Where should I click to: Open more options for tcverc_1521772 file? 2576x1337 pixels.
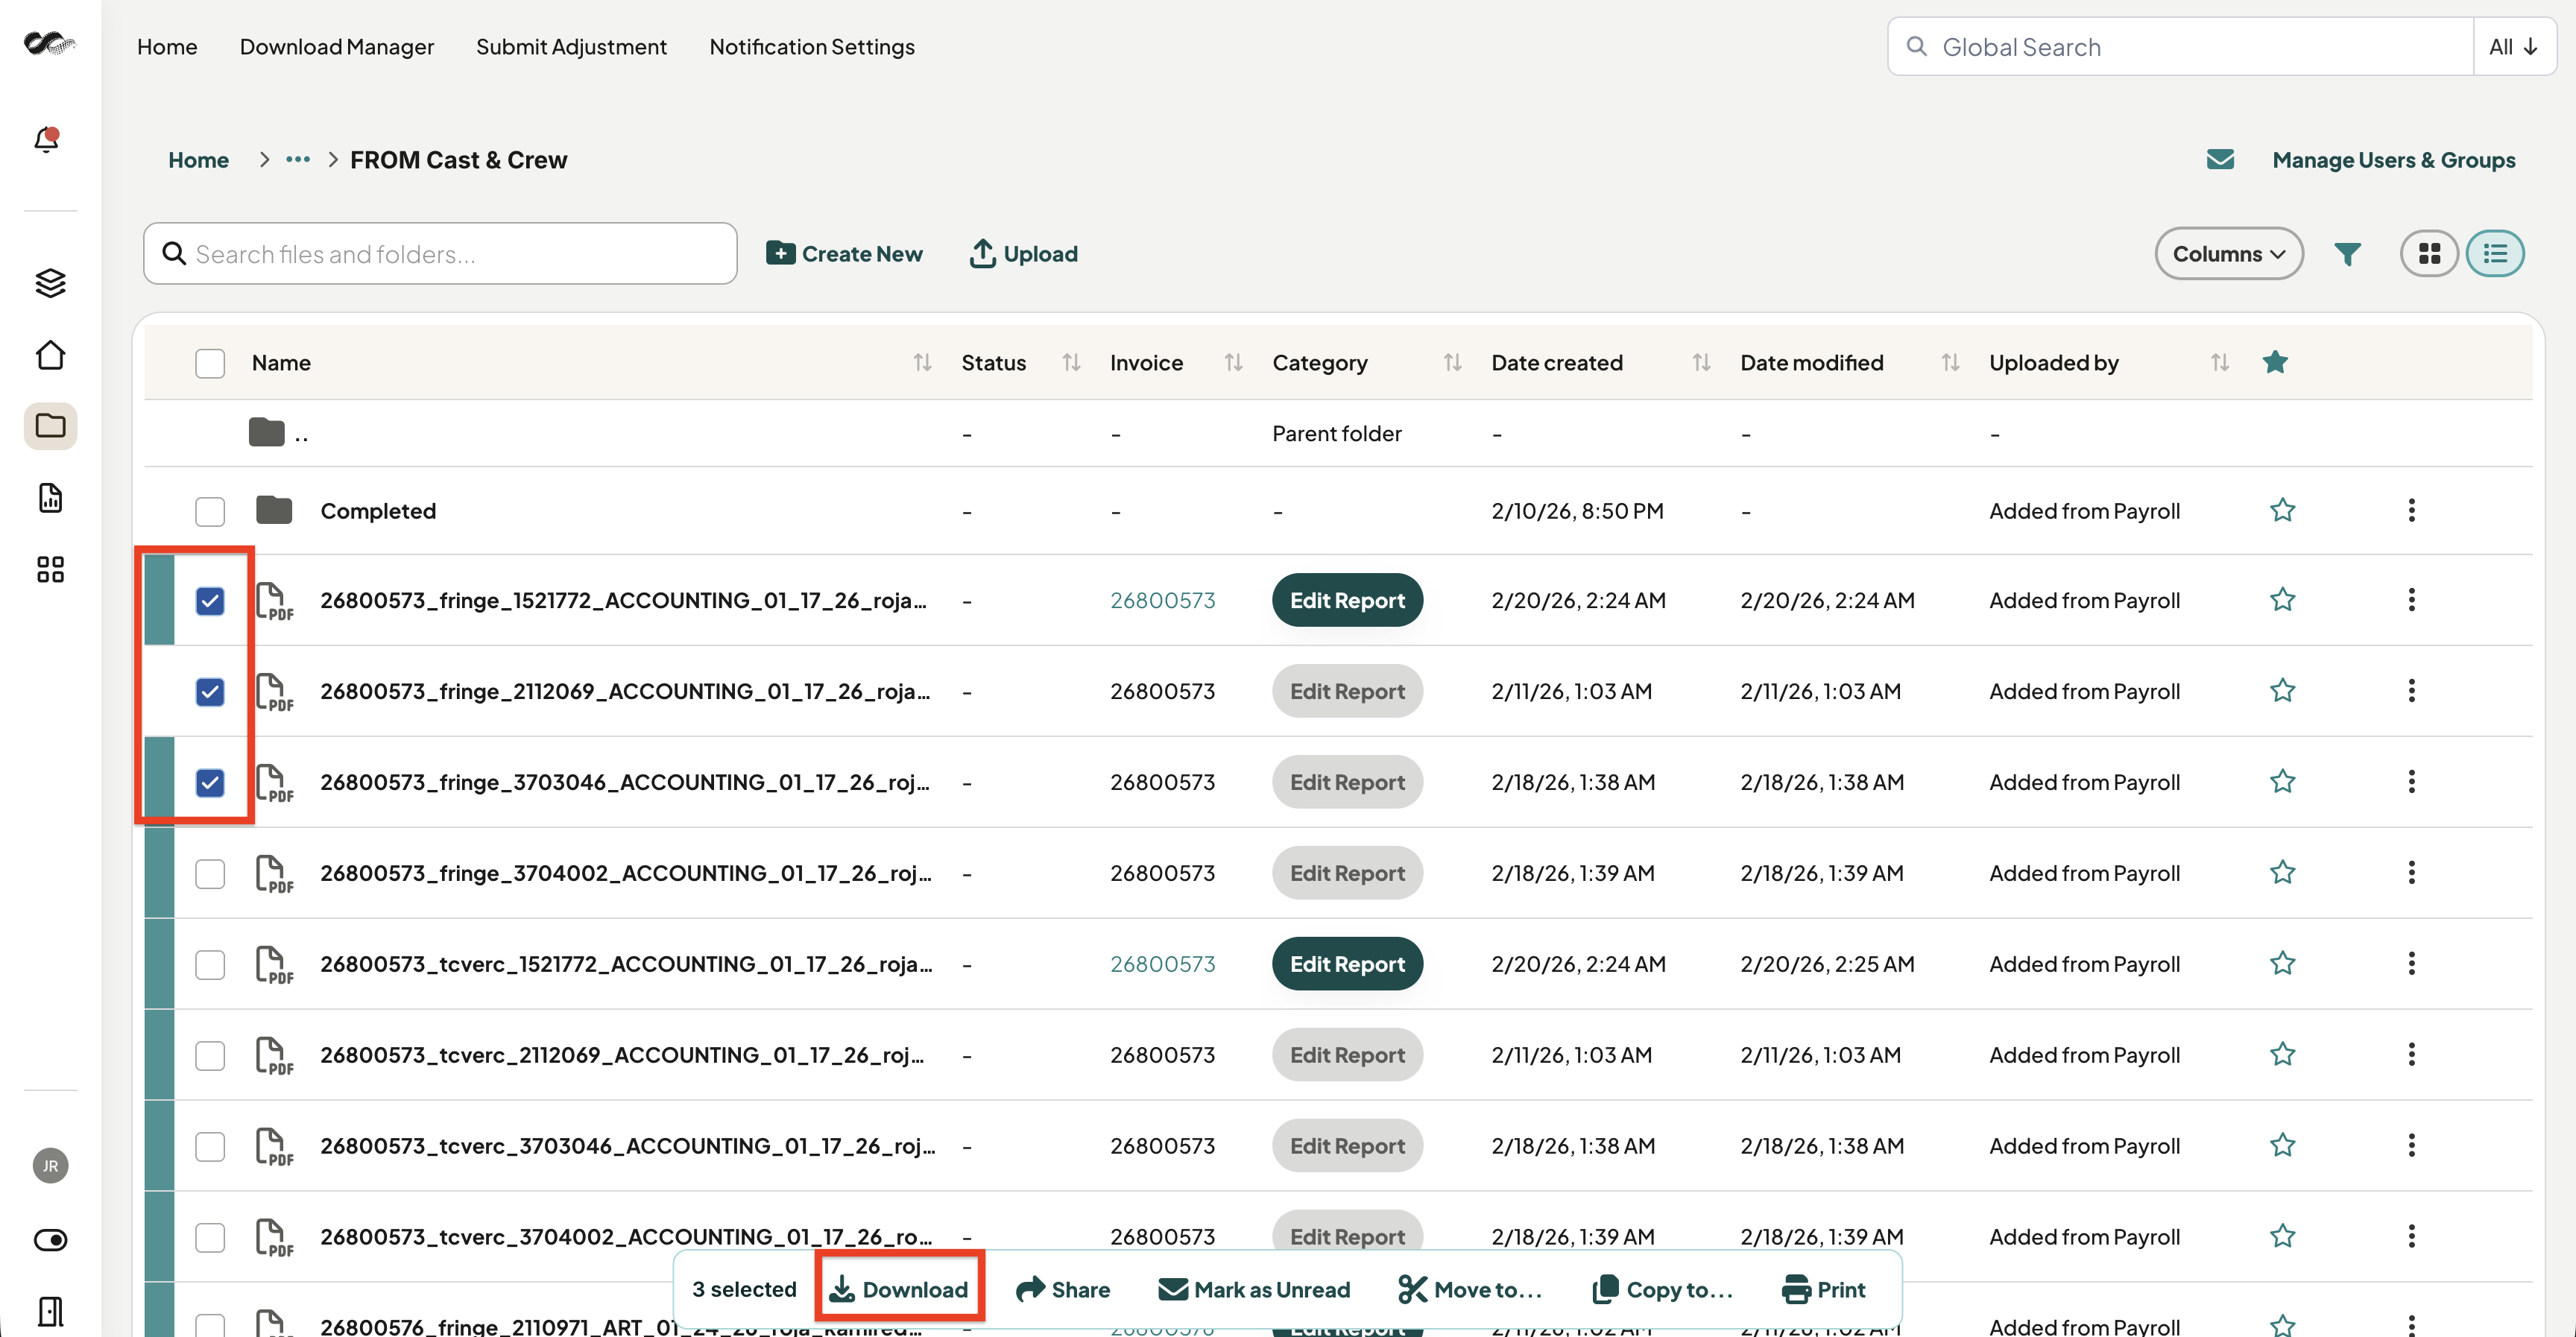pos(2411,964)
